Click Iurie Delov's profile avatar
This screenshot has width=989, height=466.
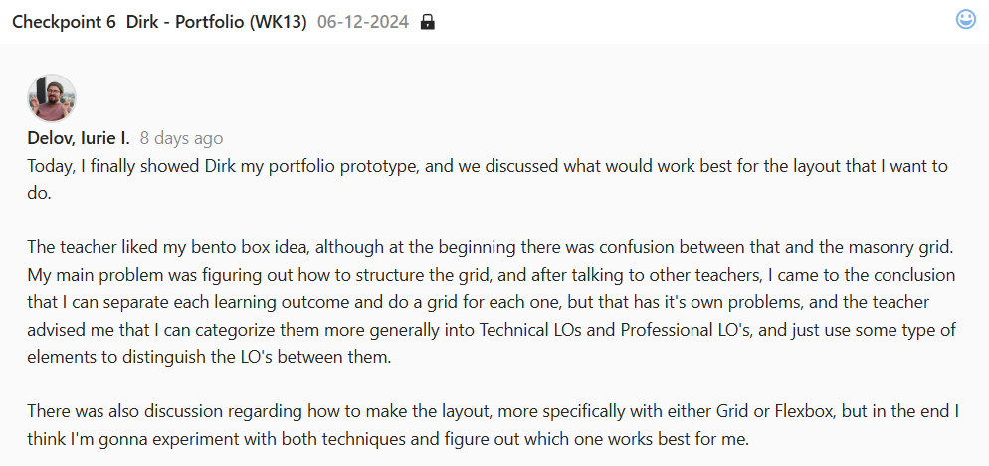point(52,97)
